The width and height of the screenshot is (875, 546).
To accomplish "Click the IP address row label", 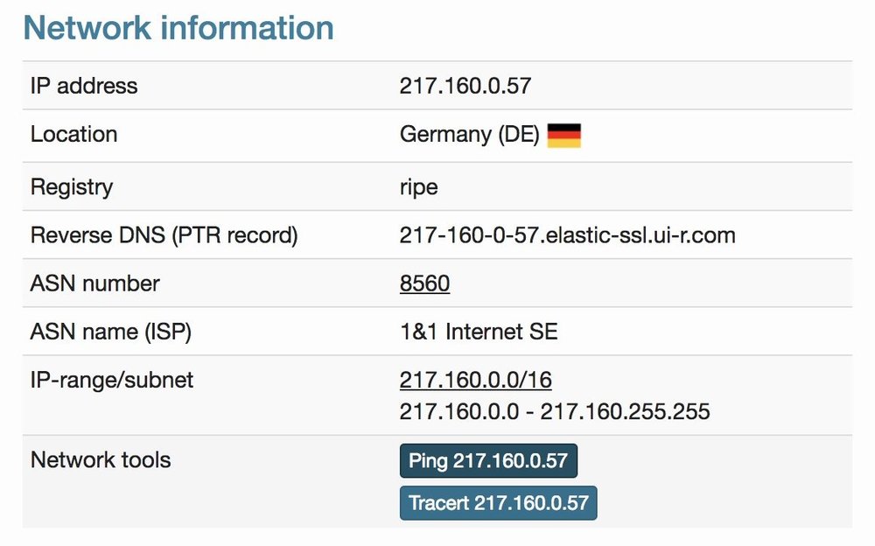I will click(x=84, y=86).
